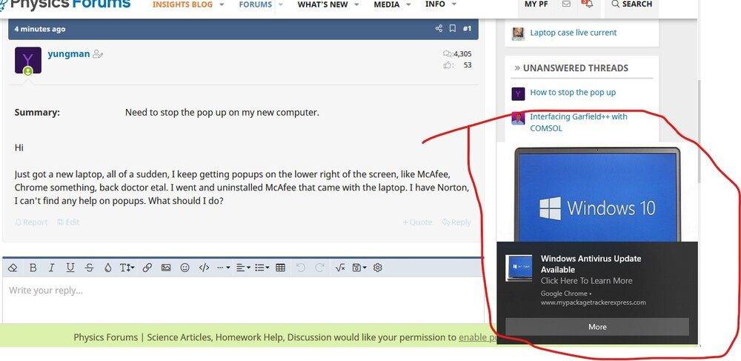
Task: Open the inbox envelope icon
Action: point(566,4)
